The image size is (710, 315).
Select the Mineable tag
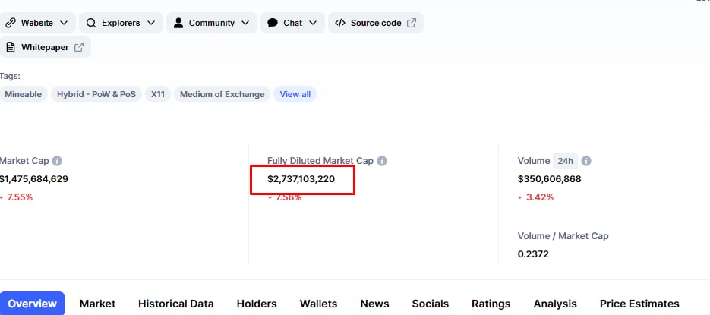(23, 94)
